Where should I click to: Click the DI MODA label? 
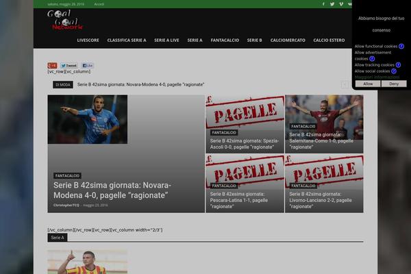pos(63,85)
